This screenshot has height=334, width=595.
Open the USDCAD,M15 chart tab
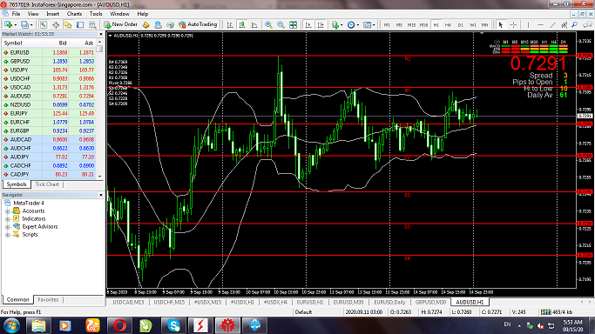128,302
